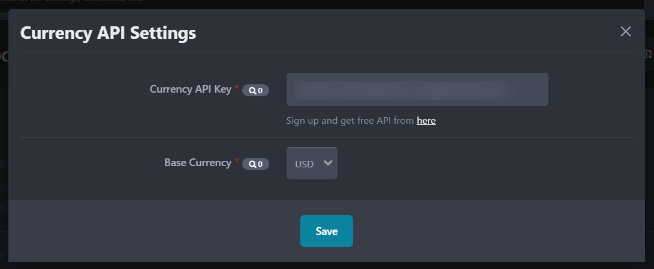
Task: Click the chevron arrow in currency selector
Action: 328,163
